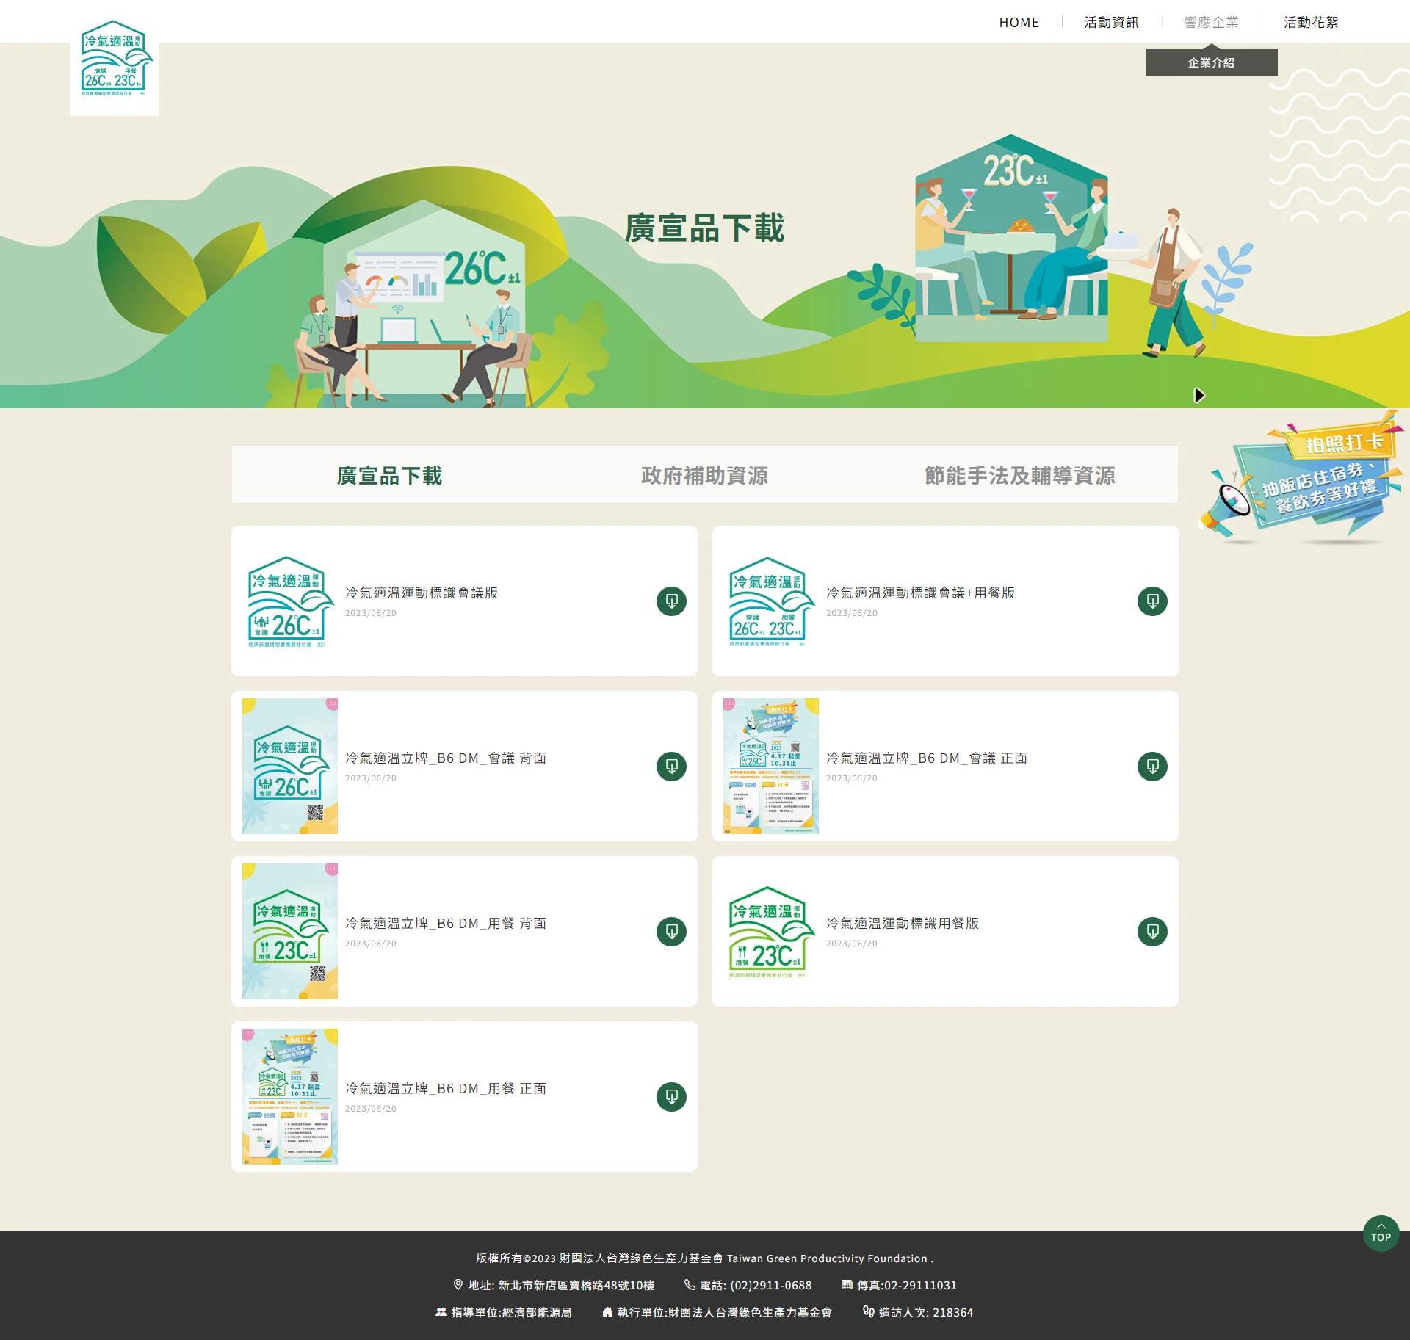Click the footer telephone icon
The height and width of the screenshot is (1340, 1410).
(x=690, y=1285)
